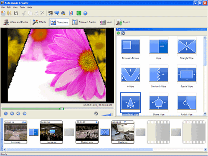Switch to the Effects tab
This screenshot has width=208, height=156.
39,22
